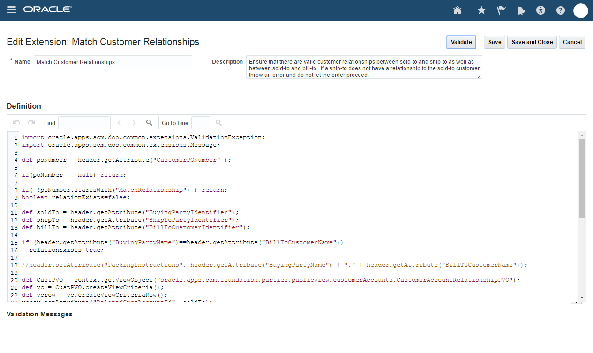Open the Watchlist flag icon
593x353 pixels.
coord(501,10)
